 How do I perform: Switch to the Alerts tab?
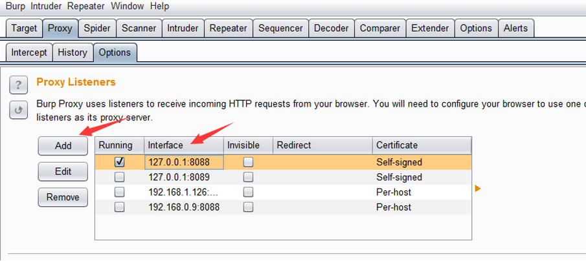pyautogui.click(x=515, y=28)
